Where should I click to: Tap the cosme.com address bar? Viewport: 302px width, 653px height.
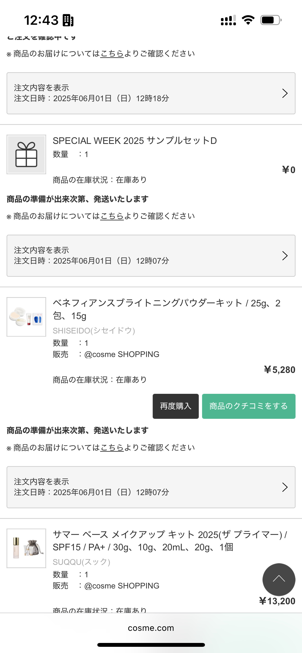tap(151, 628)
